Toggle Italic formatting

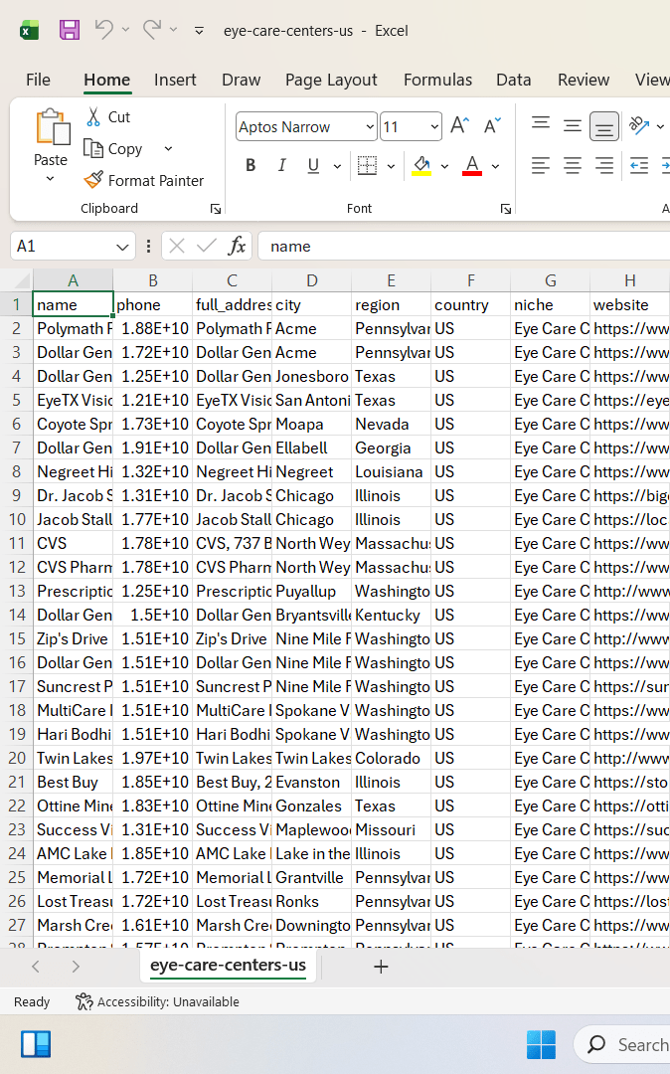tap(282, 166)
